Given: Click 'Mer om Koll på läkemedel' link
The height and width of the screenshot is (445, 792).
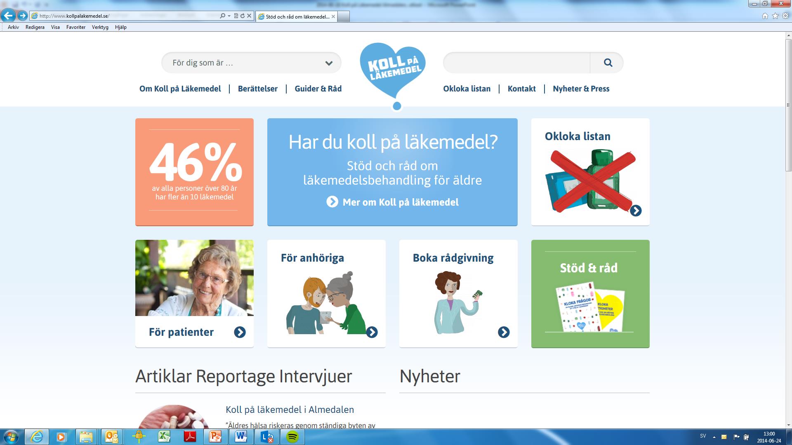Looking at the screenshot, I should (x=401, y=202).
